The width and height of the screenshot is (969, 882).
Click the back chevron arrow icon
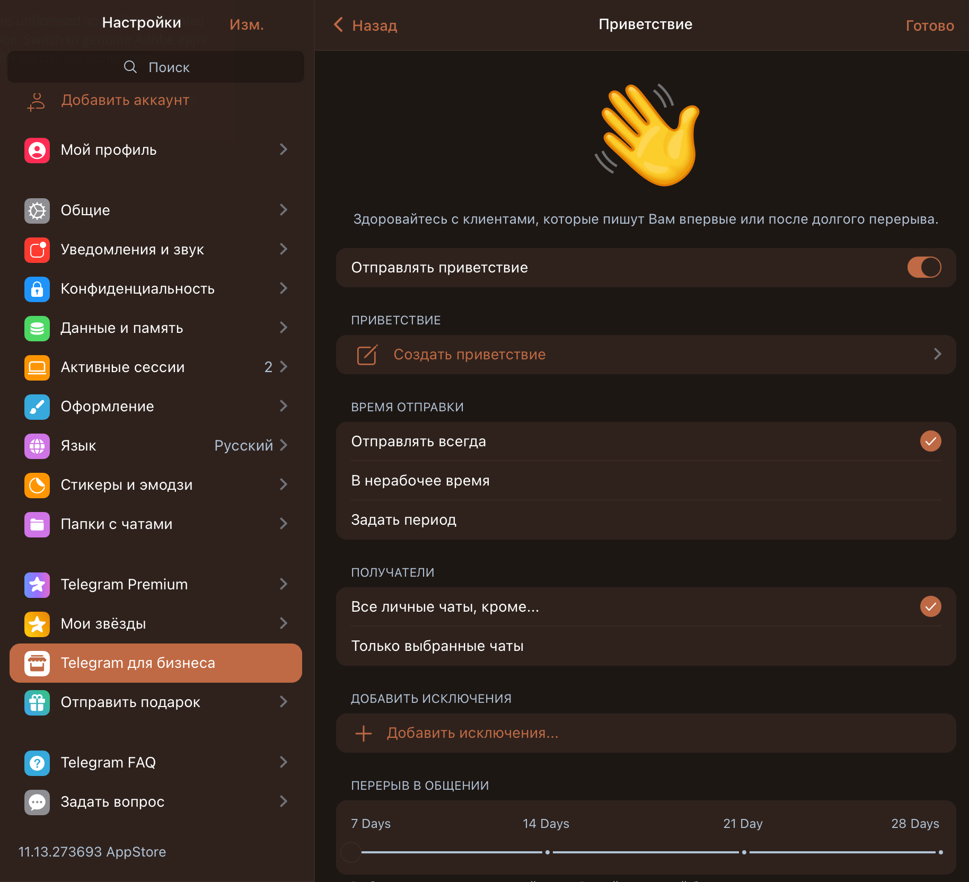(339, 24)
